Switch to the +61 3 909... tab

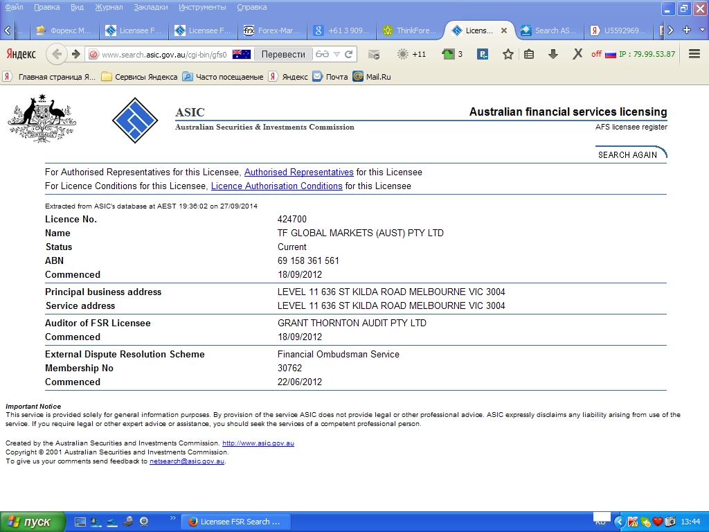point(342,30)
